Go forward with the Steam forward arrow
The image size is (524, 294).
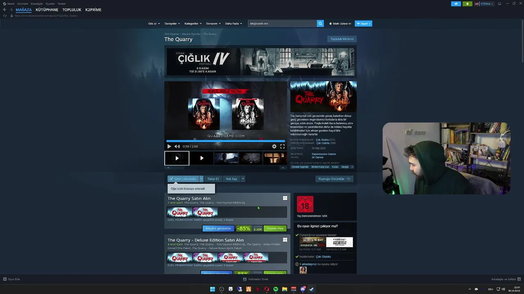11,10
